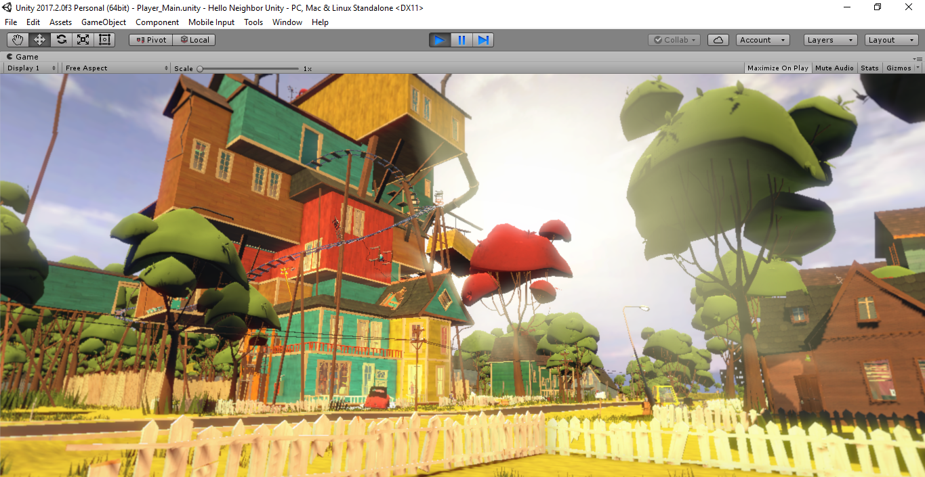Open the Unity Cloud services panel
Viewport: 925px width, 477px height.
coord(718,40)
